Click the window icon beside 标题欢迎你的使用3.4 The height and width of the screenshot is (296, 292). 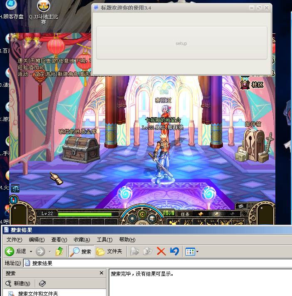click(x=96, y=8)
